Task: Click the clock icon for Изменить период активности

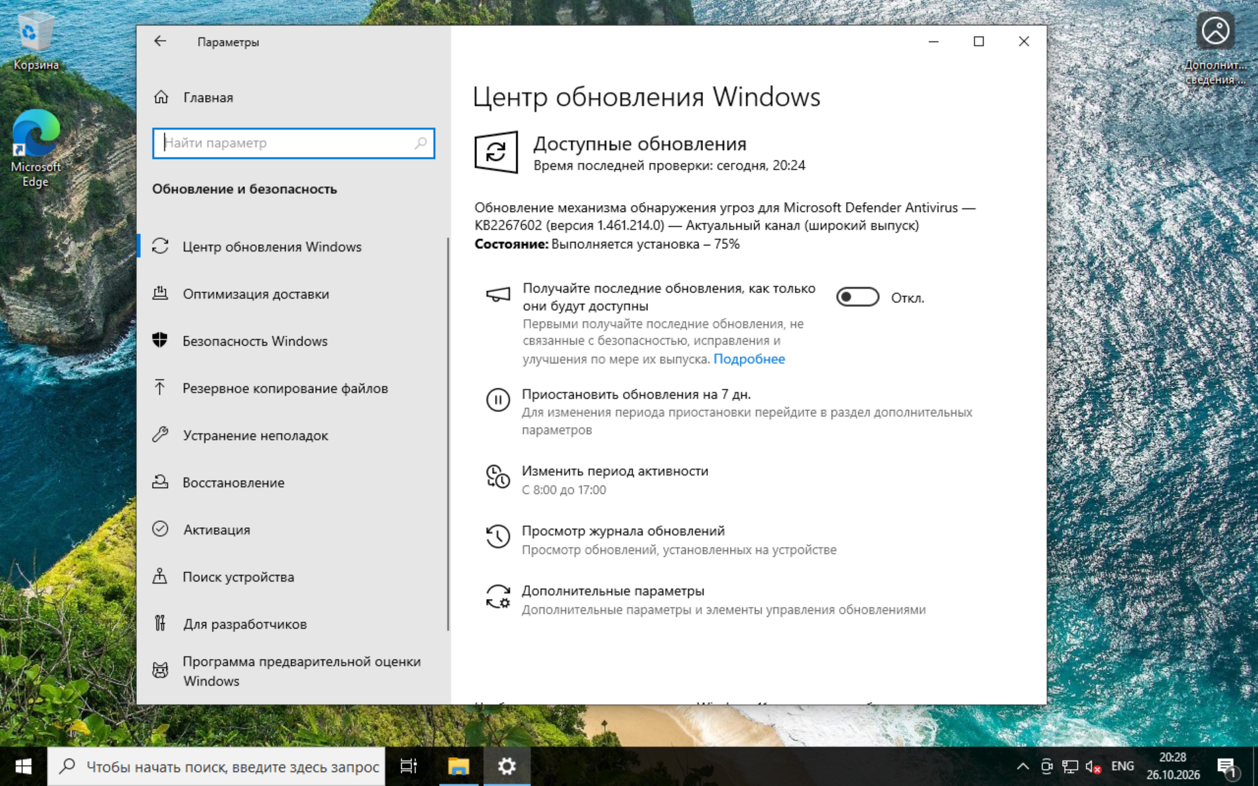Action: (497, 476)
